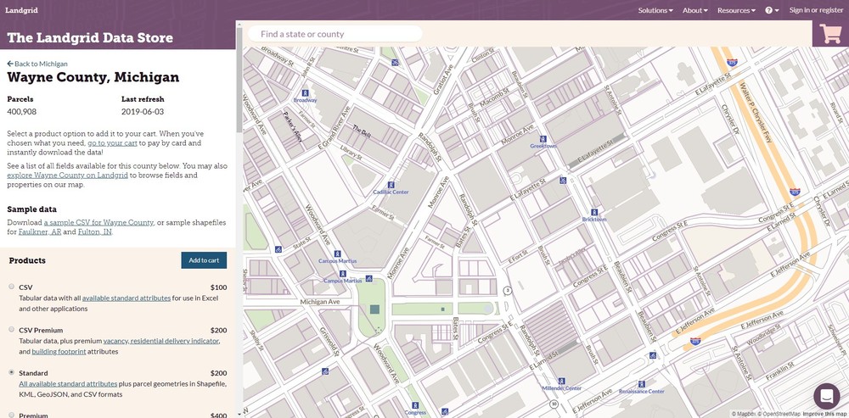The image size is (849, 418).
Task: Click the Wayne County, Michigan title
Action: tap(93, 77)
